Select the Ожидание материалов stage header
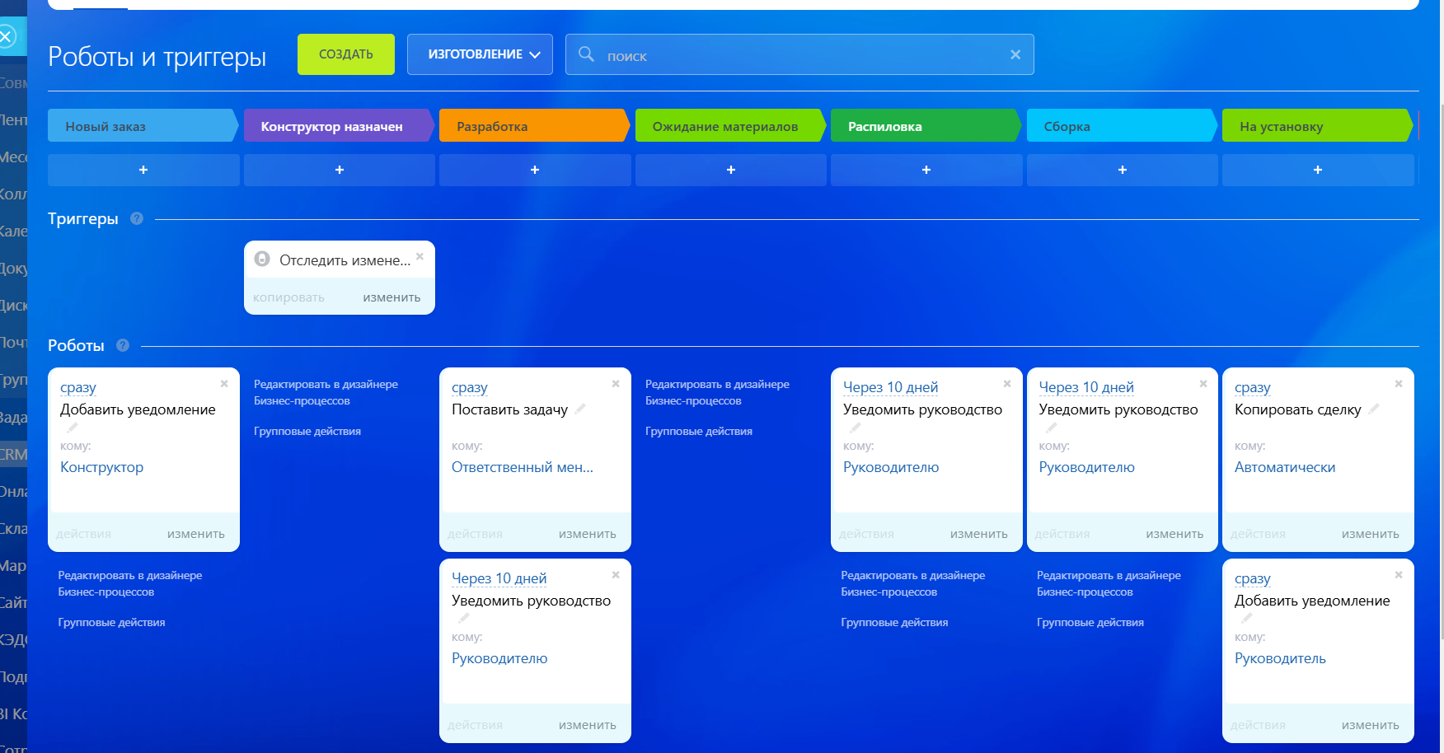Viewport: 1444px width, 753px height. pos(731,125)
